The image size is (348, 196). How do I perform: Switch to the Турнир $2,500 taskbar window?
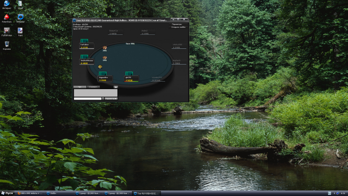pos(117,194)
